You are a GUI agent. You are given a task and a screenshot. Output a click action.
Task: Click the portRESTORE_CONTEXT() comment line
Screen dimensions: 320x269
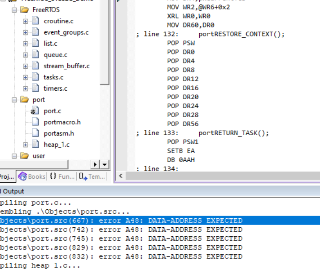point(210,34)
